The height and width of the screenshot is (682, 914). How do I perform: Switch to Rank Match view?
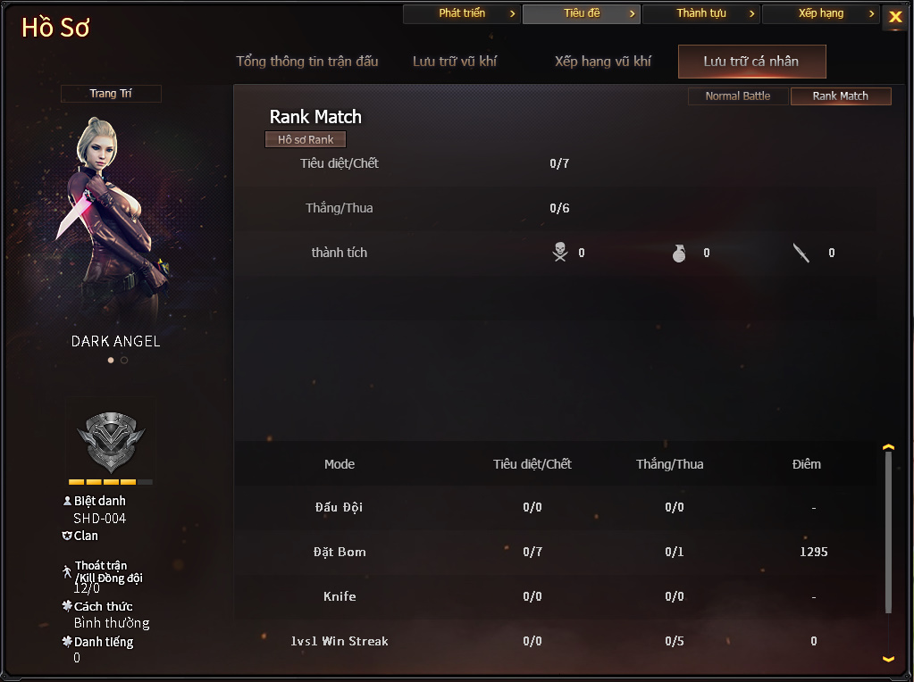coord(841,96)
